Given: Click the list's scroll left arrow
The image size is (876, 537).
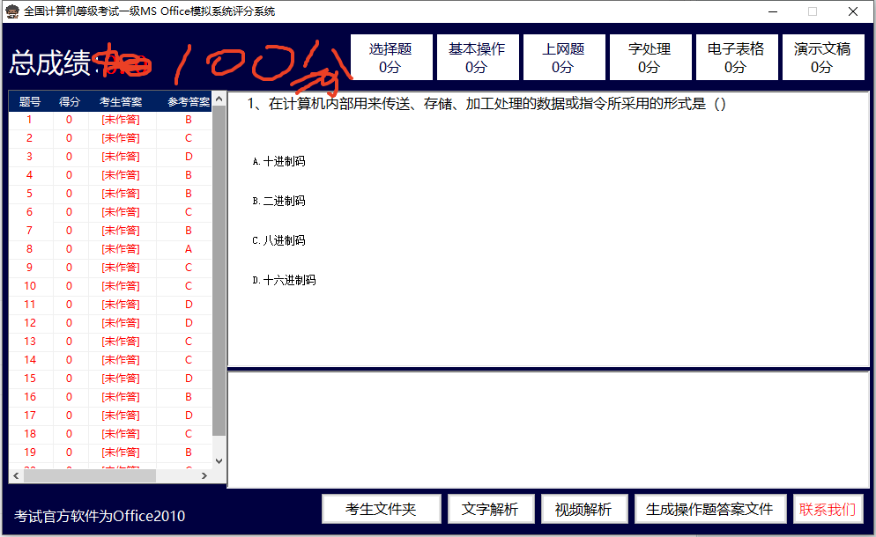Looking at the screenshot, I should (x=16, y=475).
